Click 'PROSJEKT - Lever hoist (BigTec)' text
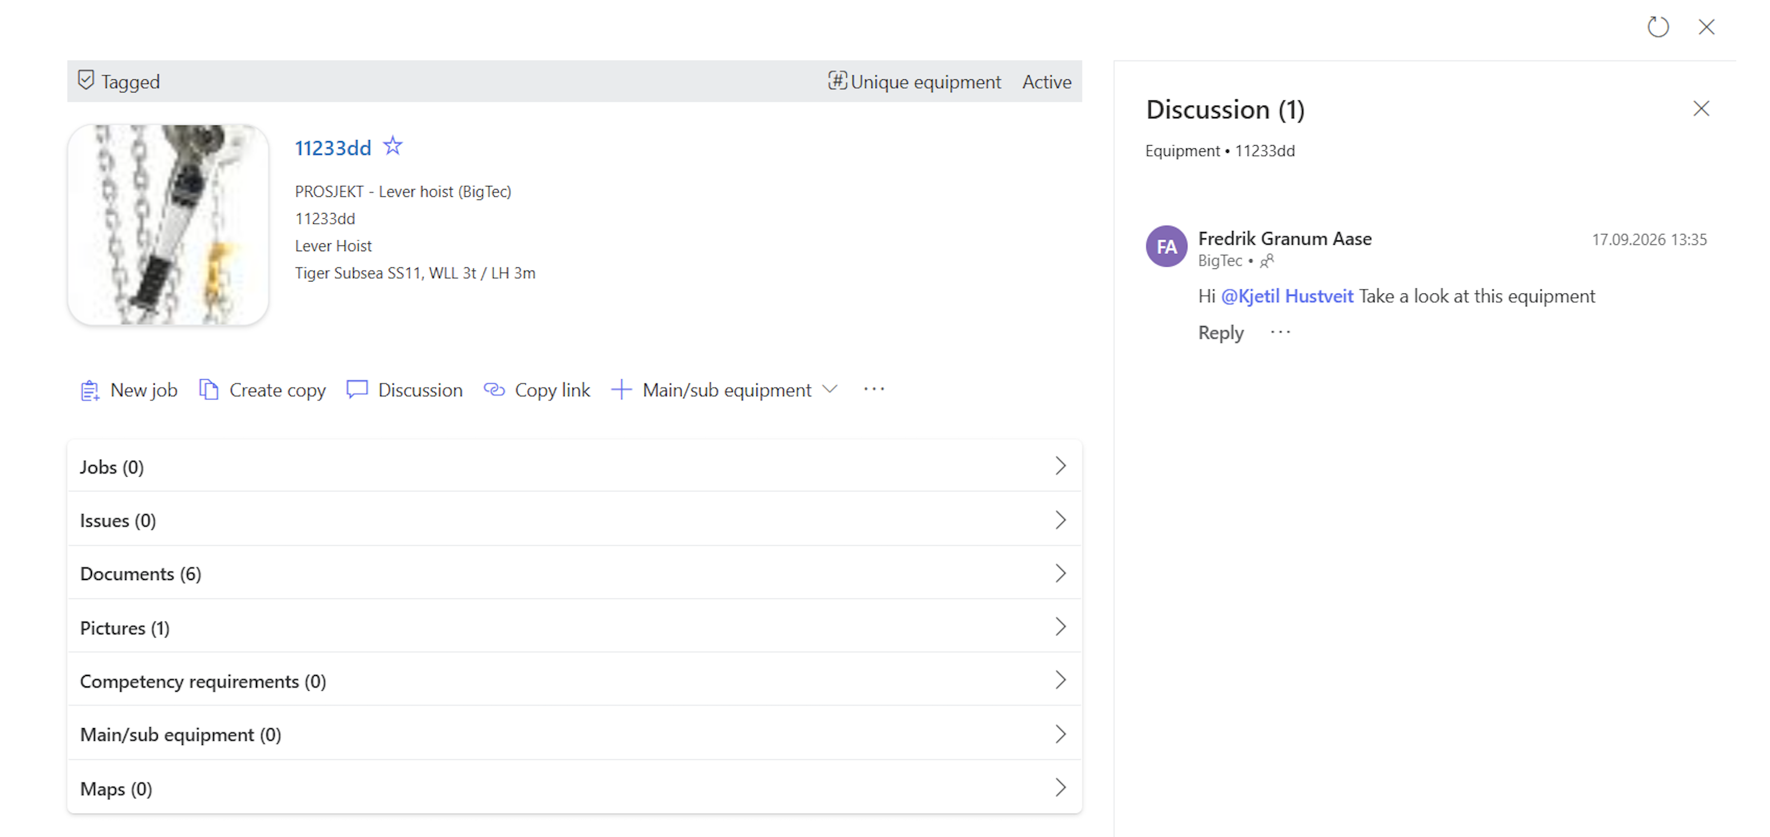Viewport: 1770px width, 837px height. 403,192
